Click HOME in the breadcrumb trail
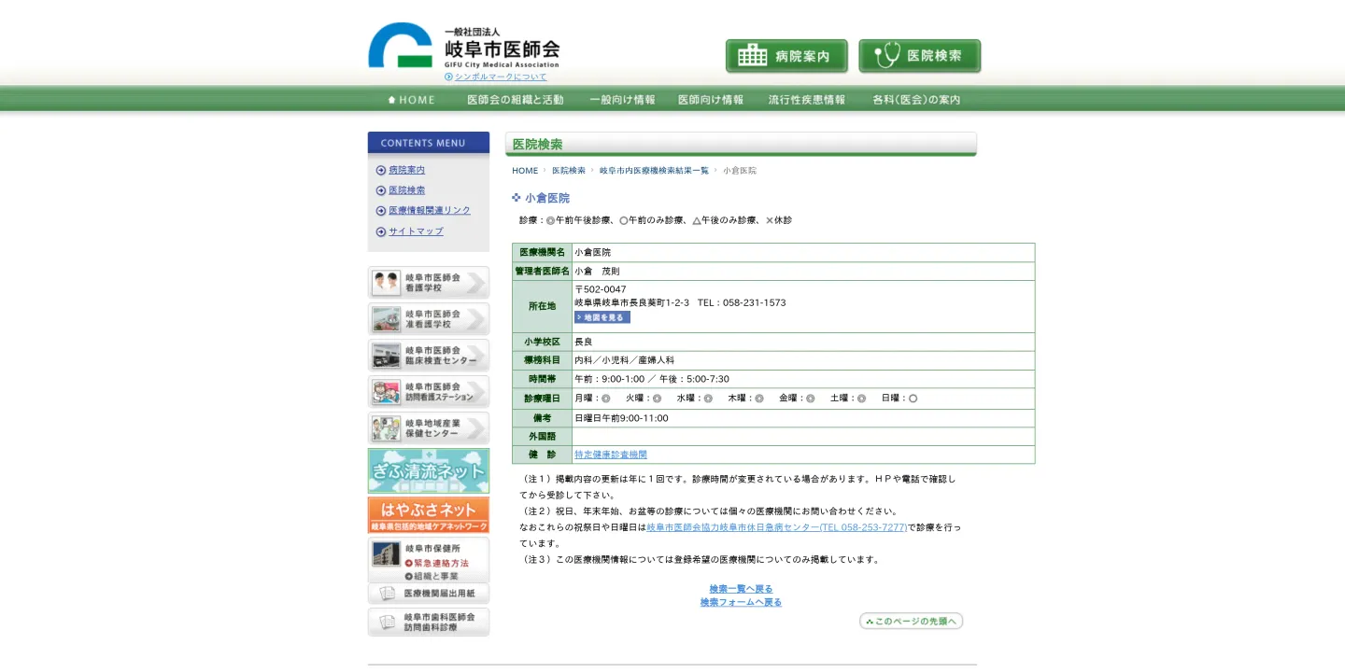 pos(525,171)
